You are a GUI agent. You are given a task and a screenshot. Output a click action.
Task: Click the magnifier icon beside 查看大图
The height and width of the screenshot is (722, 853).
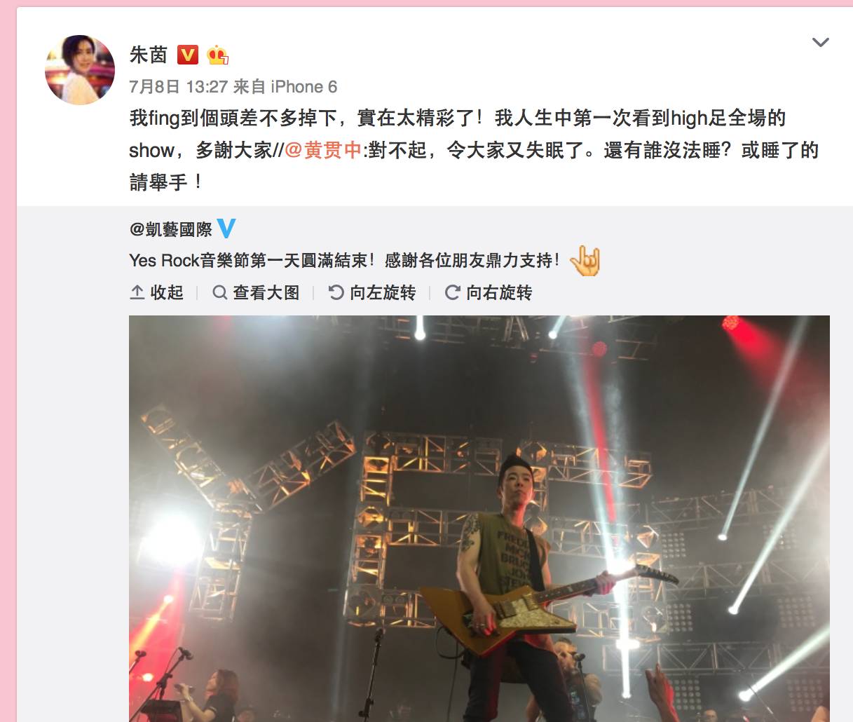(x=220, y=292)
